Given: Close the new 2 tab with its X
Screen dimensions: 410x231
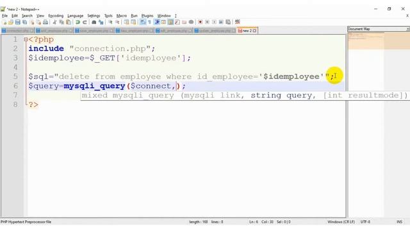Looking at the screenshot, I should [x=255, y=31].
